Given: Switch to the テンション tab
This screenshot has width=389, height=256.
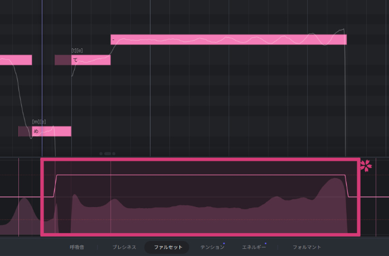Looking at the screenshot, I should coord(212,247).
